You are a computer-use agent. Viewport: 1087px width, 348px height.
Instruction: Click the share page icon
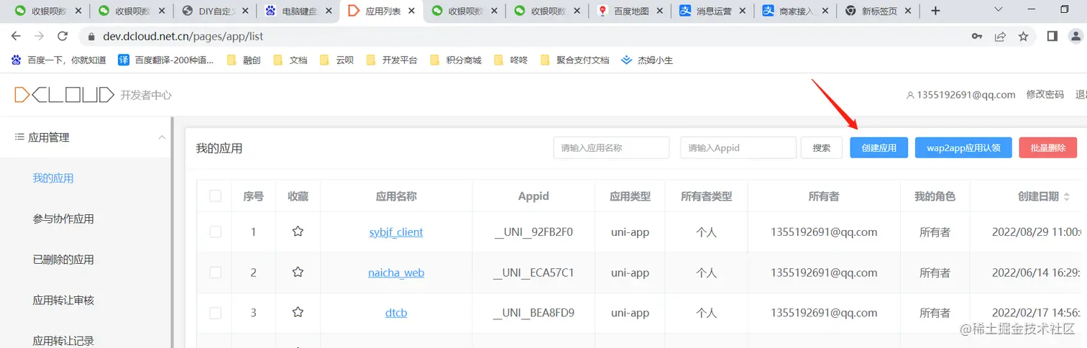tap(999, 36)
